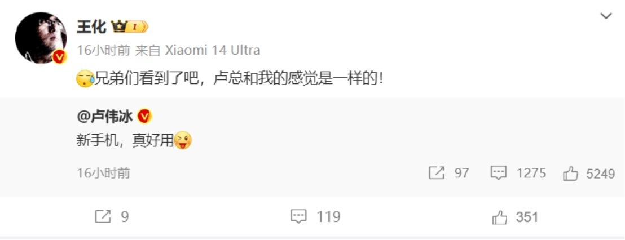Click the tongue-out emoji in quoted post
625x240 pixels.
[183, 140]
